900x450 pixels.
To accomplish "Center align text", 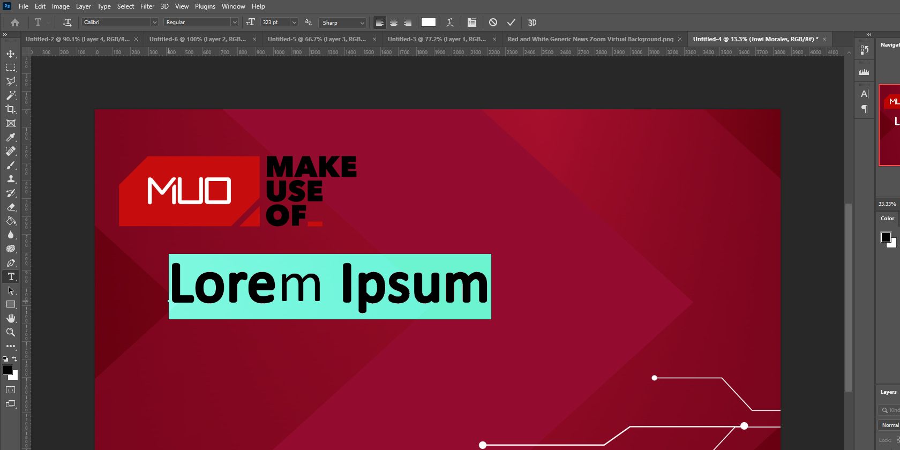I will point(394,22).
